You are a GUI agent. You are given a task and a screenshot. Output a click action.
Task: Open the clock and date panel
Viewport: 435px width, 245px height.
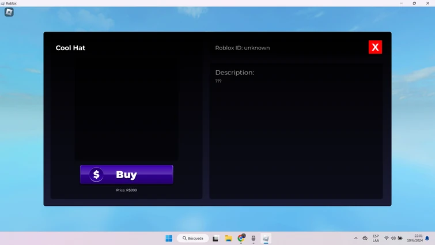tap(415, 238)
